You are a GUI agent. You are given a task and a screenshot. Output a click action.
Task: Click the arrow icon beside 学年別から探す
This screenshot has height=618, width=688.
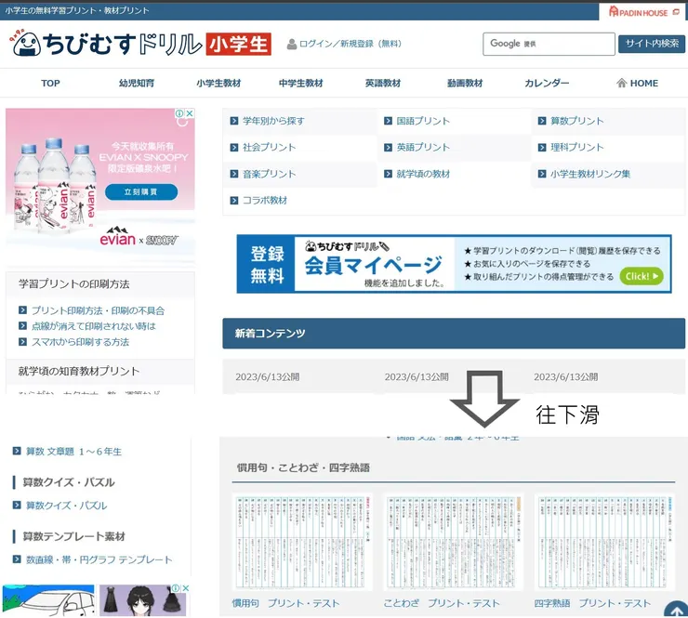[x=234, y=121]
